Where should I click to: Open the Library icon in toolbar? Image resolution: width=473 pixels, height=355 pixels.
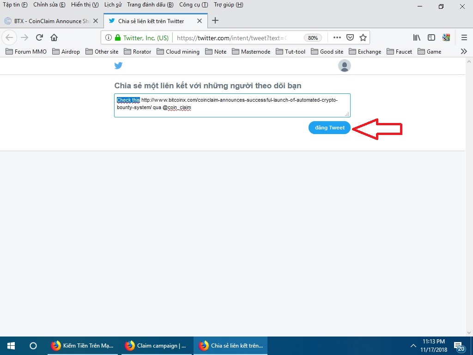point(417,37)
